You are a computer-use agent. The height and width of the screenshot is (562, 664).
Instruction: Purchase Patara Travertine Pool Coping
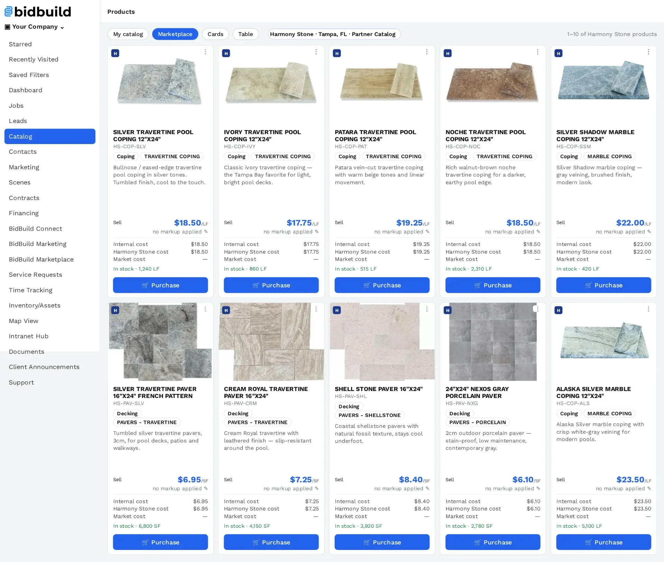point(382,285)
